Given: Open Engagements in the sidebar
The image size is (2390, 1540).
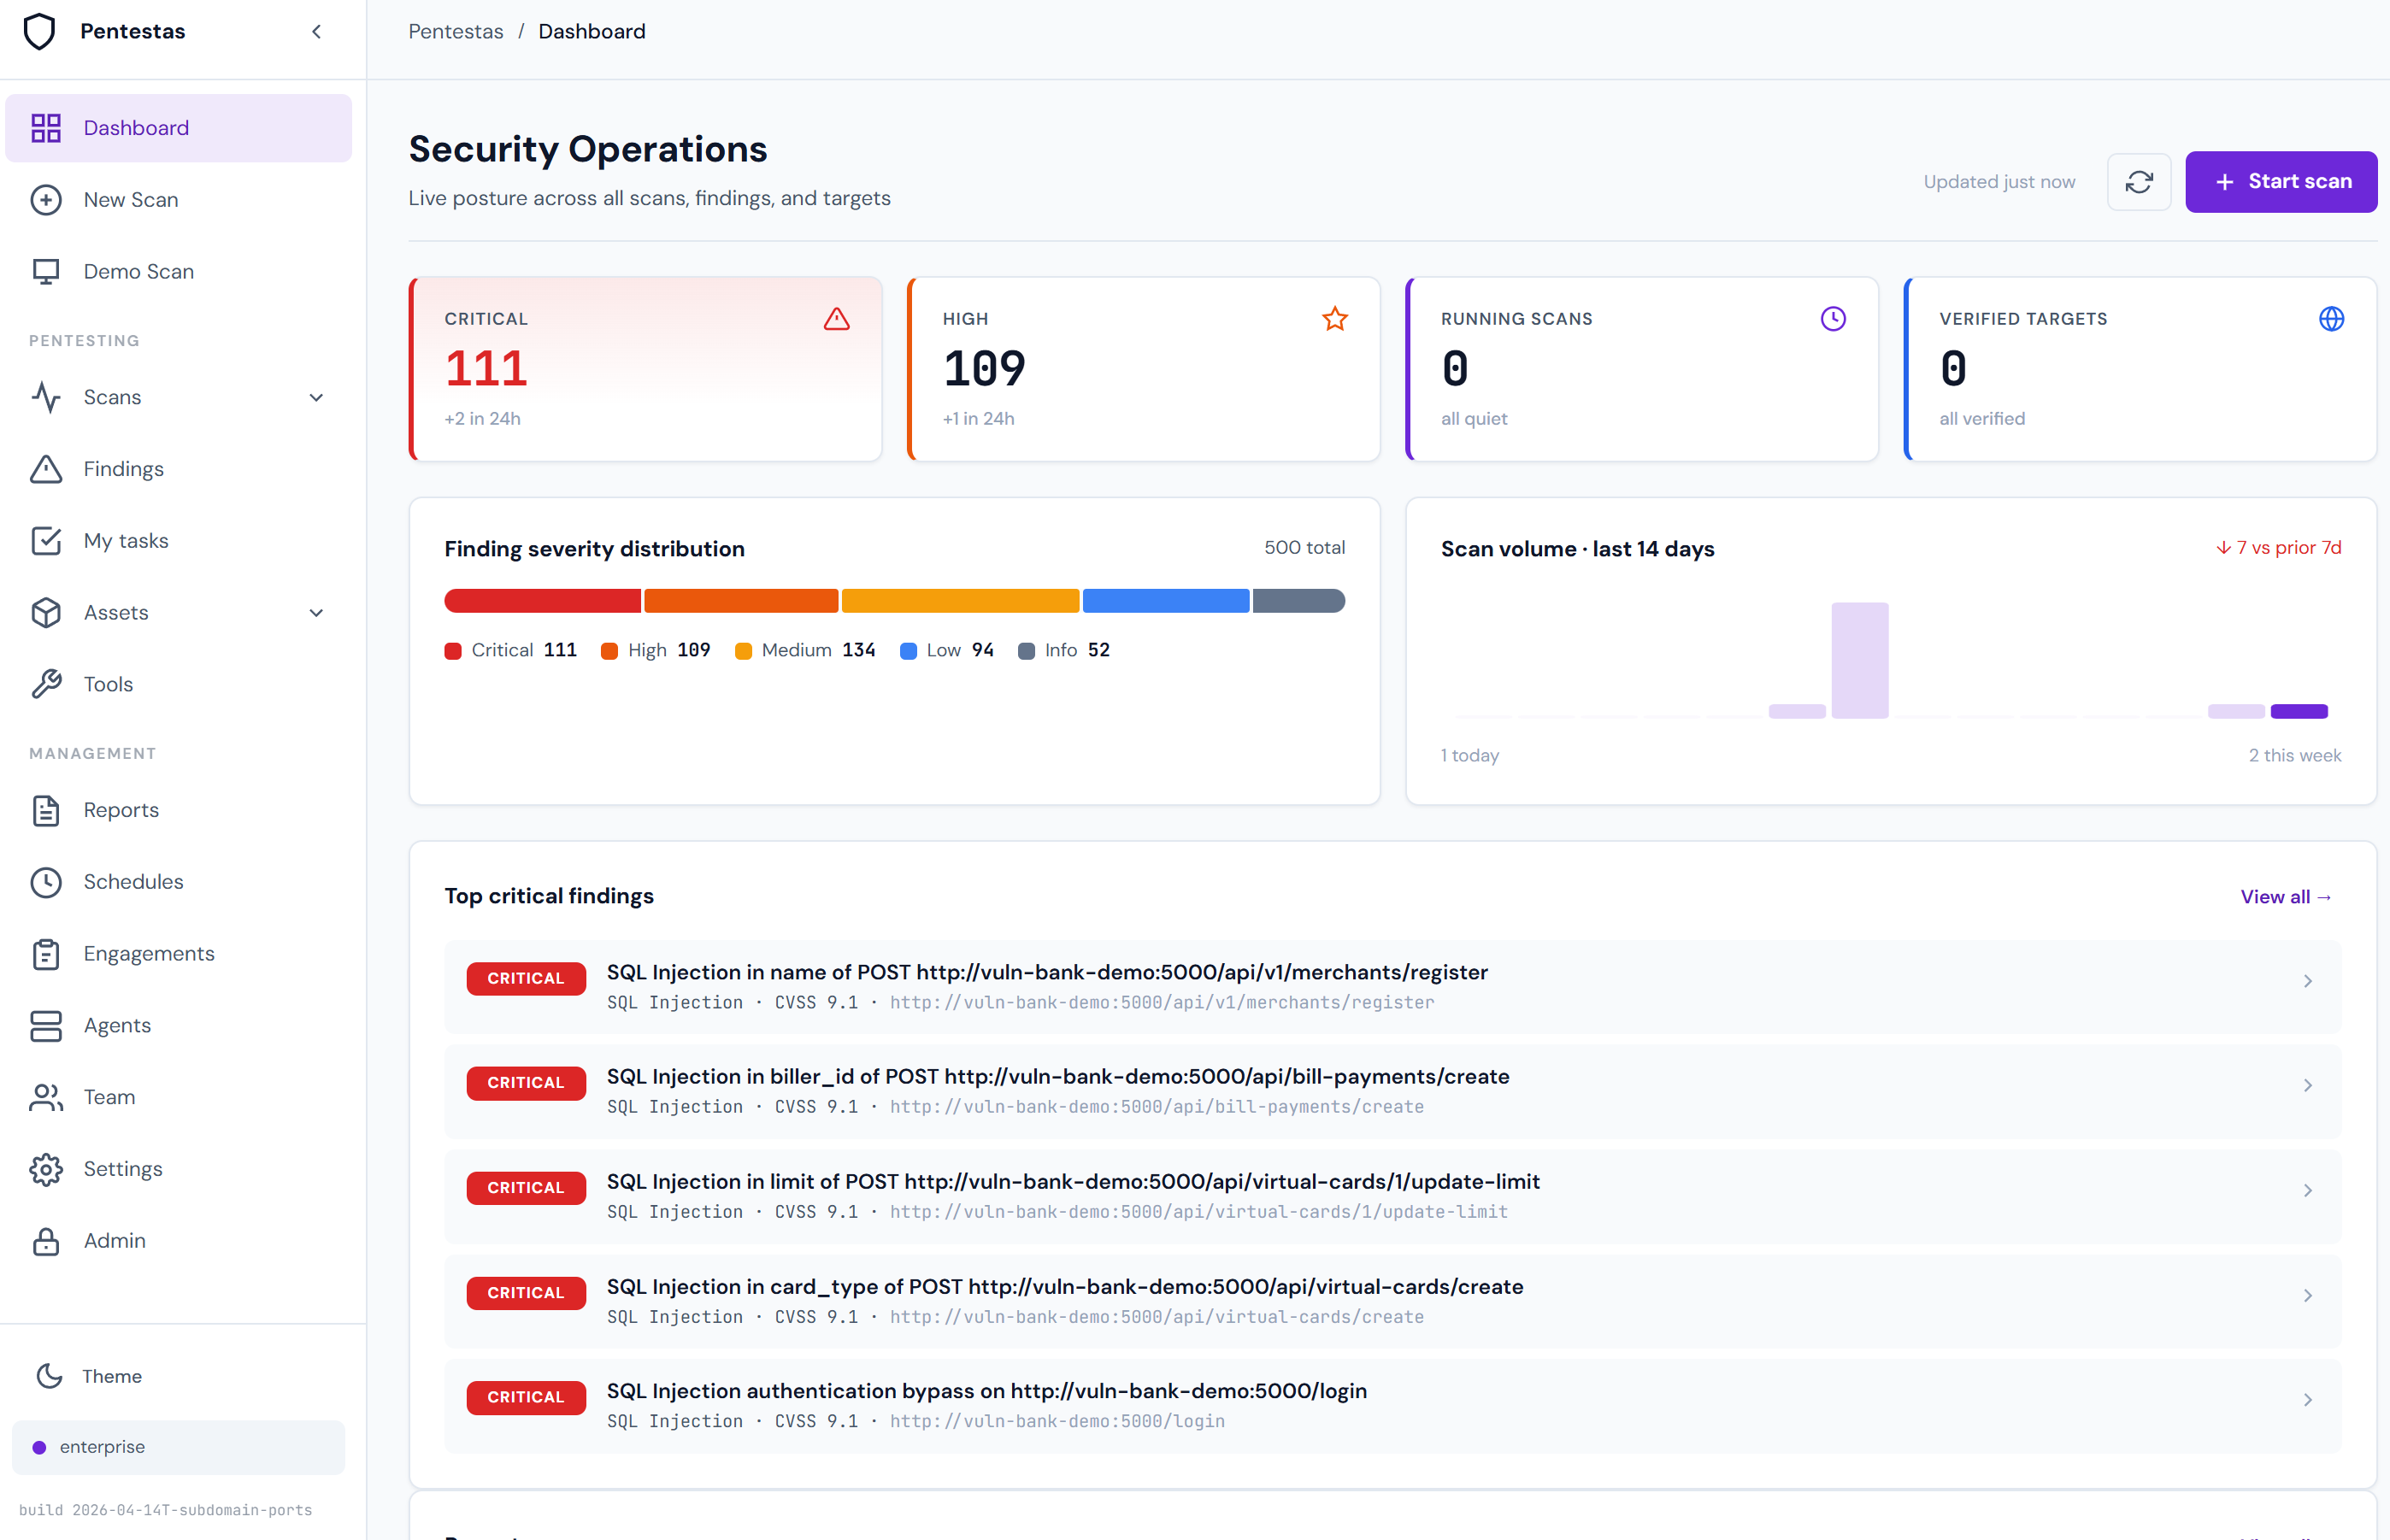Looking at the screenshot, I should (179, 954).
